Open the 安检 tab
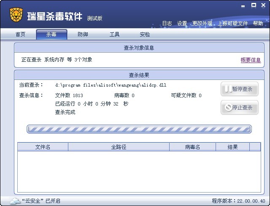 pyautogui.click(x=145, y=34)
